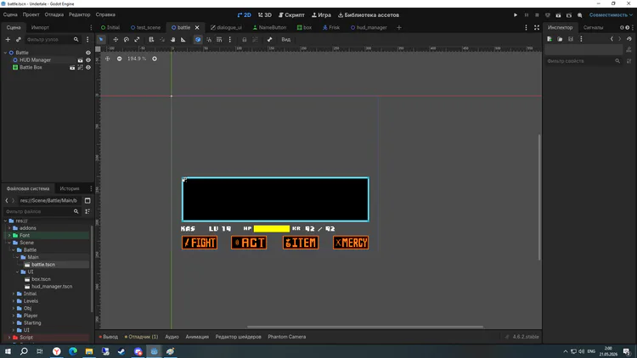
Task: Open Steam from the Windows taskbar
Action: (x=121, y=351)
